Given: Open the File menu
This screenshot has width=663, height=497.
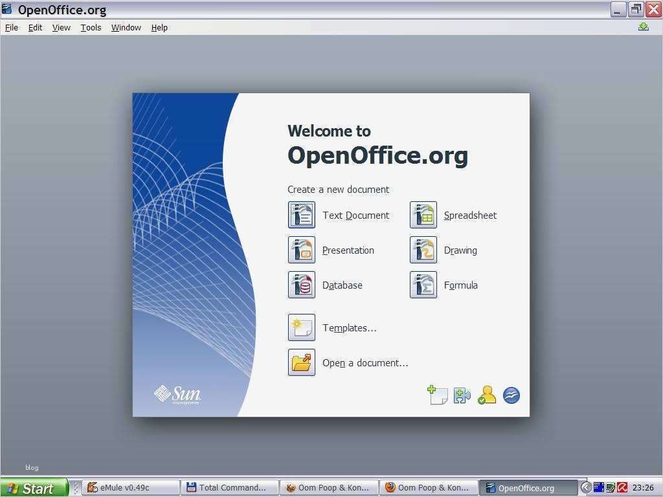Looking at the screenshot, I should click(x=11, y=27).
